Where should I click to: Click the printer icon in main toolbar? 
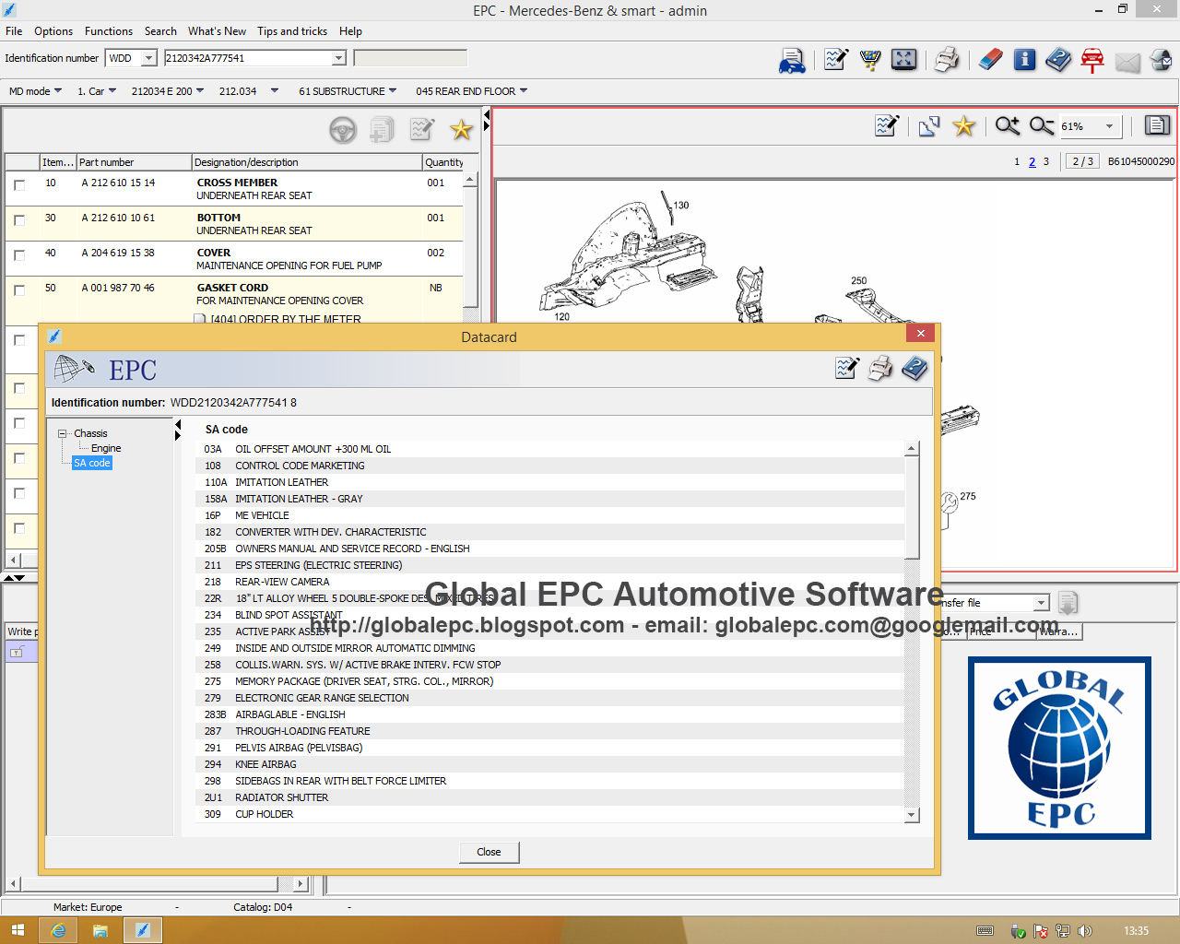pyautogui.click(x=946, y=60)
